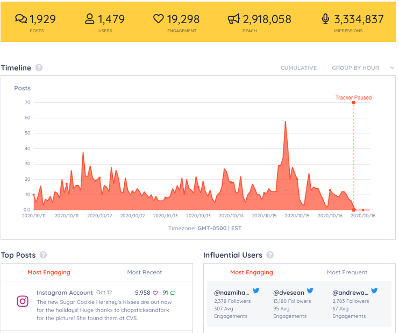Select Most Engaging tab in Top Posts

point(49,272)
